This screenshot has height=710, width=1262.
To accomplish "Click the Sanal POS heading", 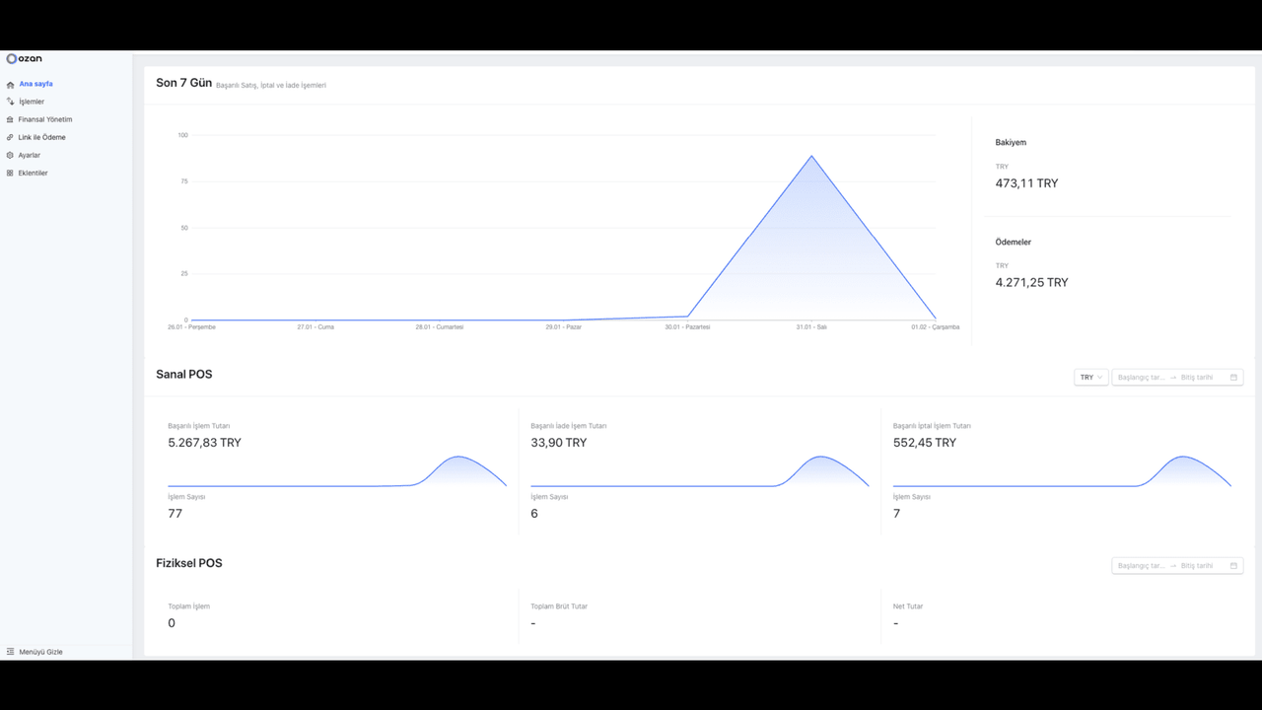I will pos(183,374).
